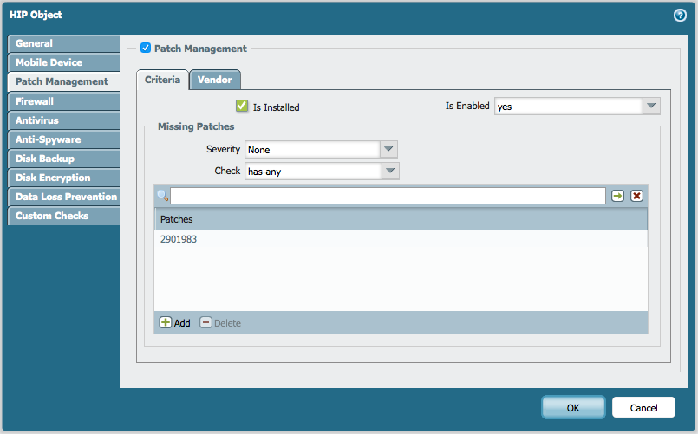Screen dimensions: 698x434
Task: Confirm with the OK button
Action: (x=573, y=408)
